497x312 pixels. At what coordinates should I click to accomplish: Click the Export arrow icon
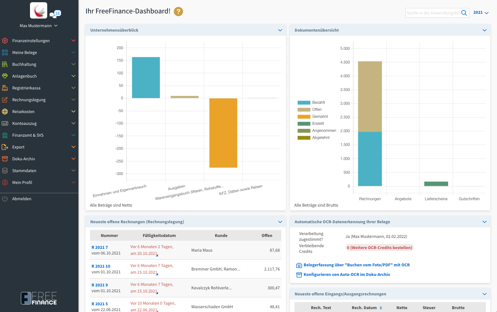(5, 147)
